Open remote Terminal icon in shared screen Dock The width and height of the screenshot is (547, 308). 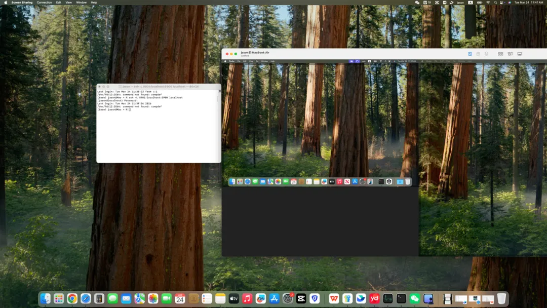(x=381, y=182)
